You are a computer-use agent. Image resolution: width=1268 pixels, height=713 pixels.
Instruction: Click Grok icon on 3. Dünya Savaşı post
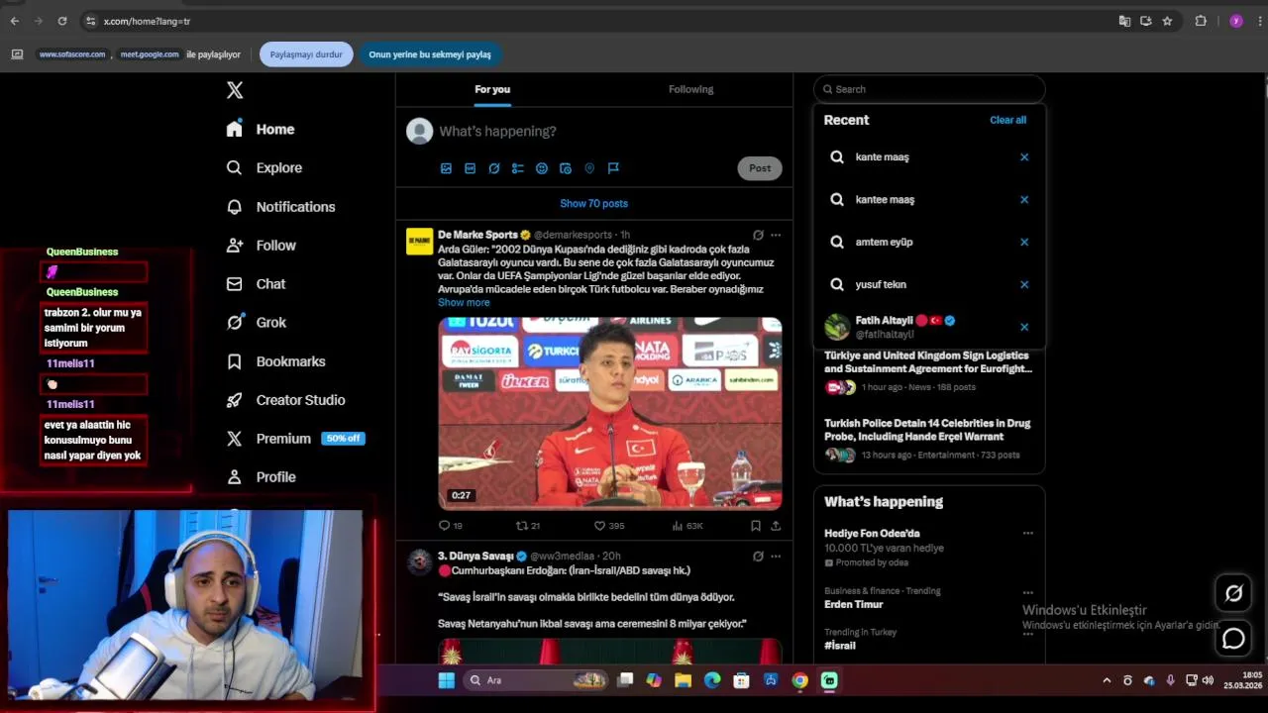[x=758, y=557]
